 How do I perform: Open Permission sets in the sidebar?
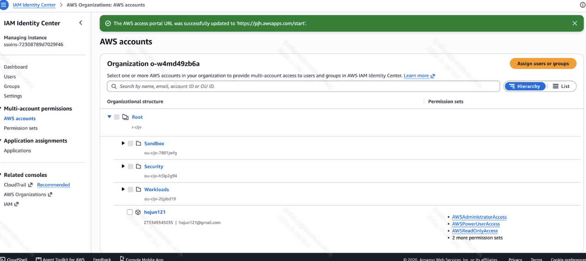21,128
